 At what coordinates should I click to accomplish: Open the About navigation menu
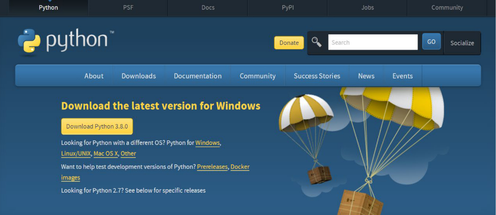pos(94,76)
